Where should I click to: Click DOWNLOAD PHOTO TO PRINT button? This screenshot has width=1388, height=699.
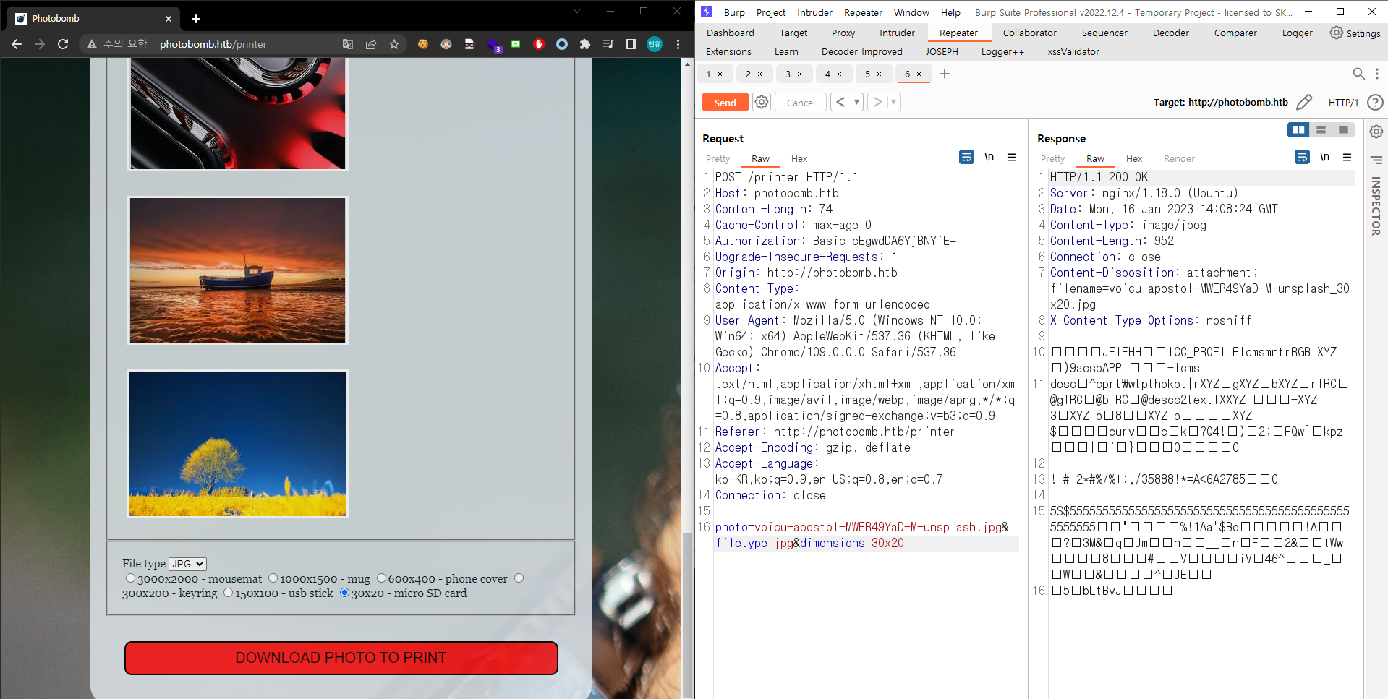(x=341, y=658)
